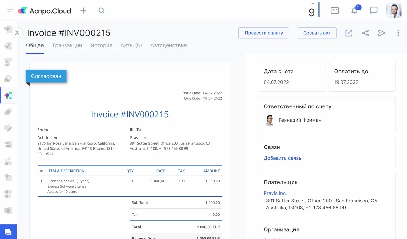This screenshot has height=239, width=407.
Task: Open the chat messages icon in header
Action: tap(374, 10)
